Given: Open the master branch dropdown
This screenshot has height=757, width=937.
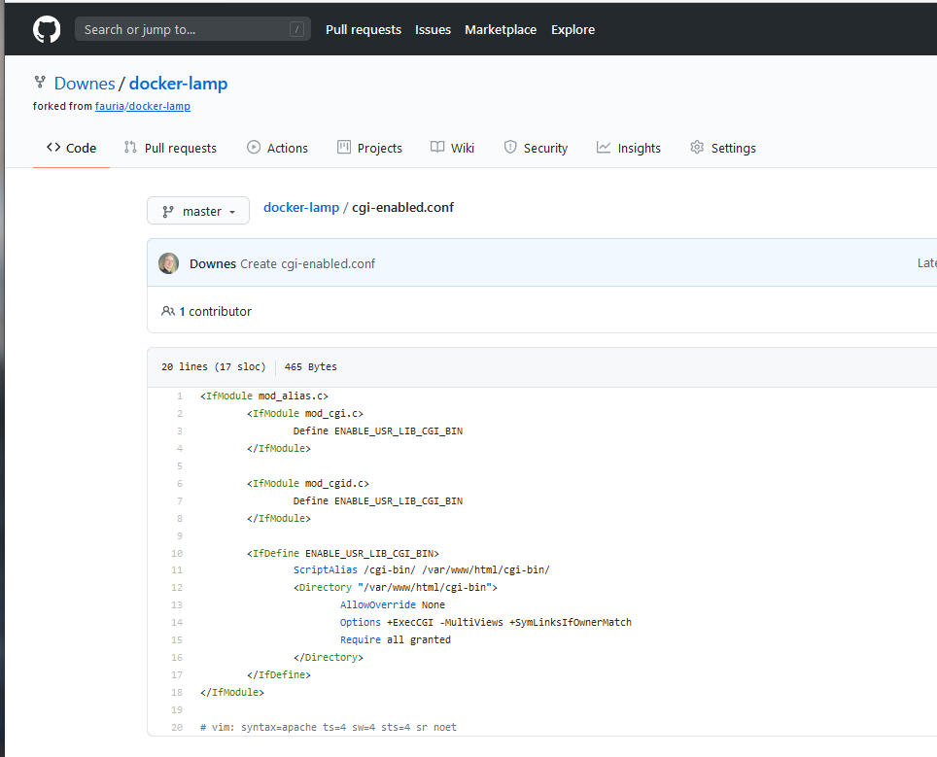Looking at the screenshot, I should (198, 211).
